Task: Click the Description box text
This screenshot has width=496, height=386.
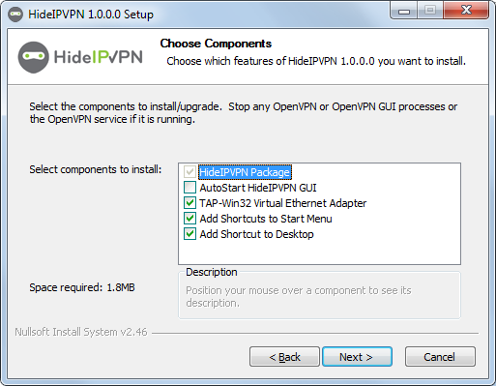Action: (x=299, y=297)
